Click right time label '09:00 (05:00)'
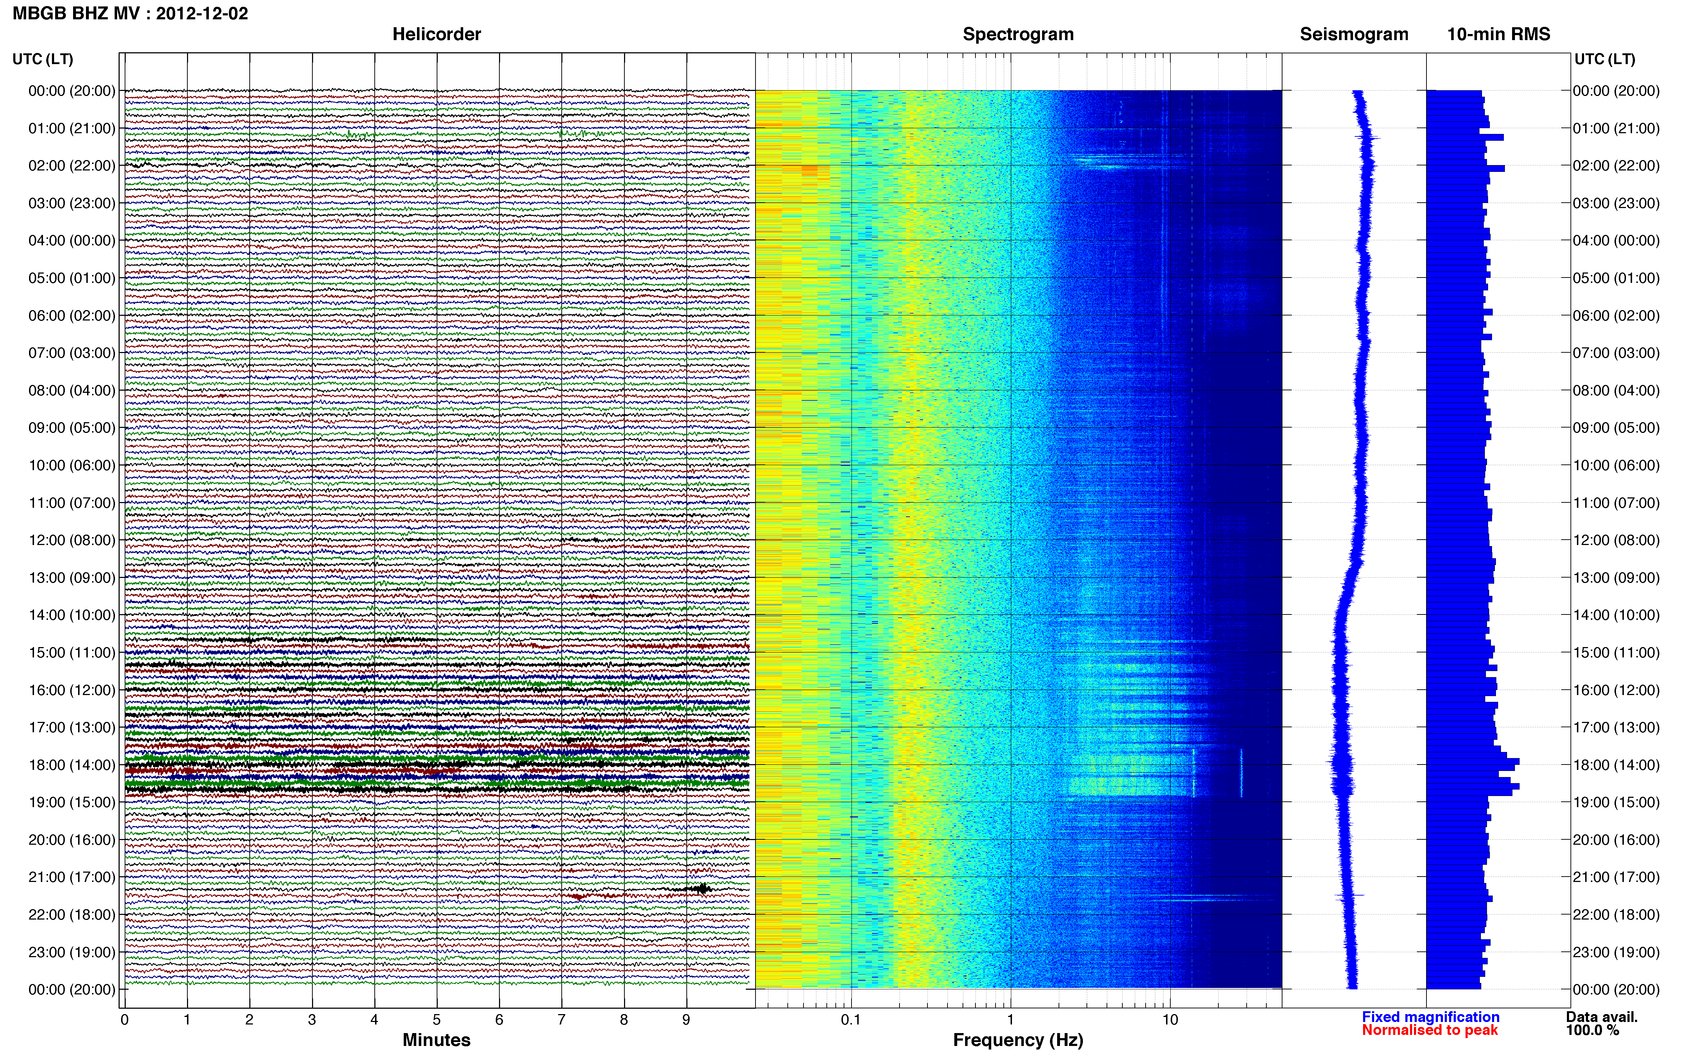 click(x=1616, y=428)
